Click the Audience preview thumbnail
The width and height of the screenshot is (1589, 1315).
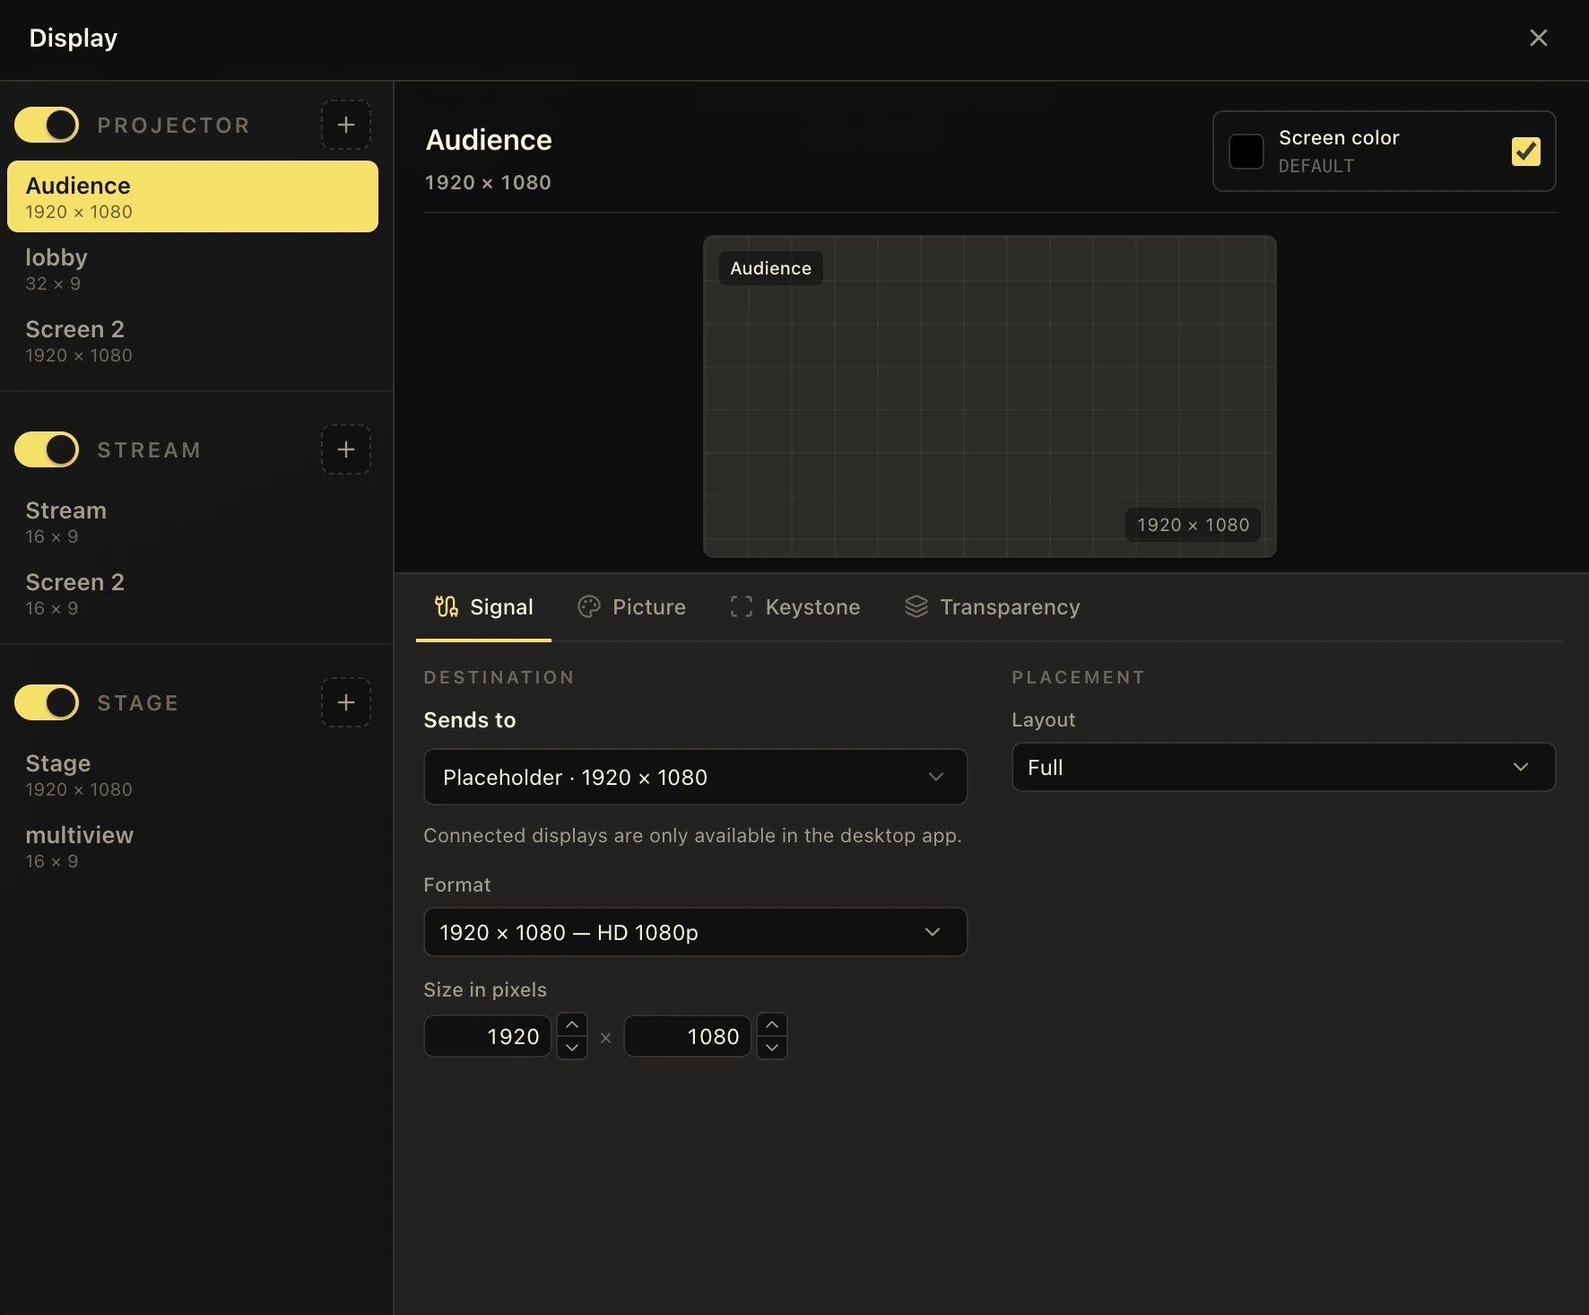(x=990, y=396)
